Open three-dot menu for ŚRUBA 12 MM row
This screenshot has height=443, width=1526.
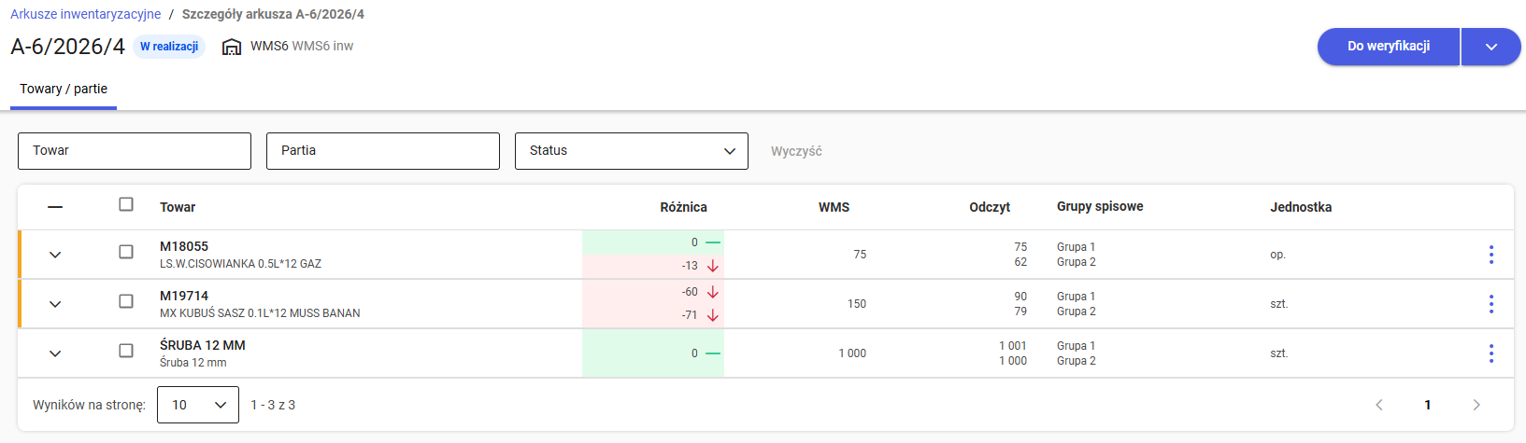[1490, 353]
